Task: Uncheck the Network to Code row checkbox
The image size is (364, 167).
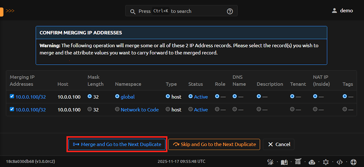Action: click(12, 109)
